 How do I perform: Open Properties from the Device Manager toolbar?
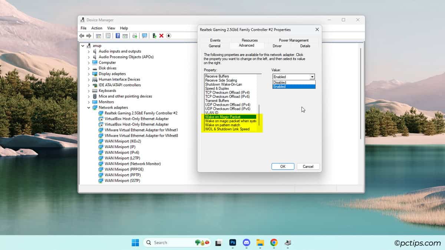click(108, 36)
